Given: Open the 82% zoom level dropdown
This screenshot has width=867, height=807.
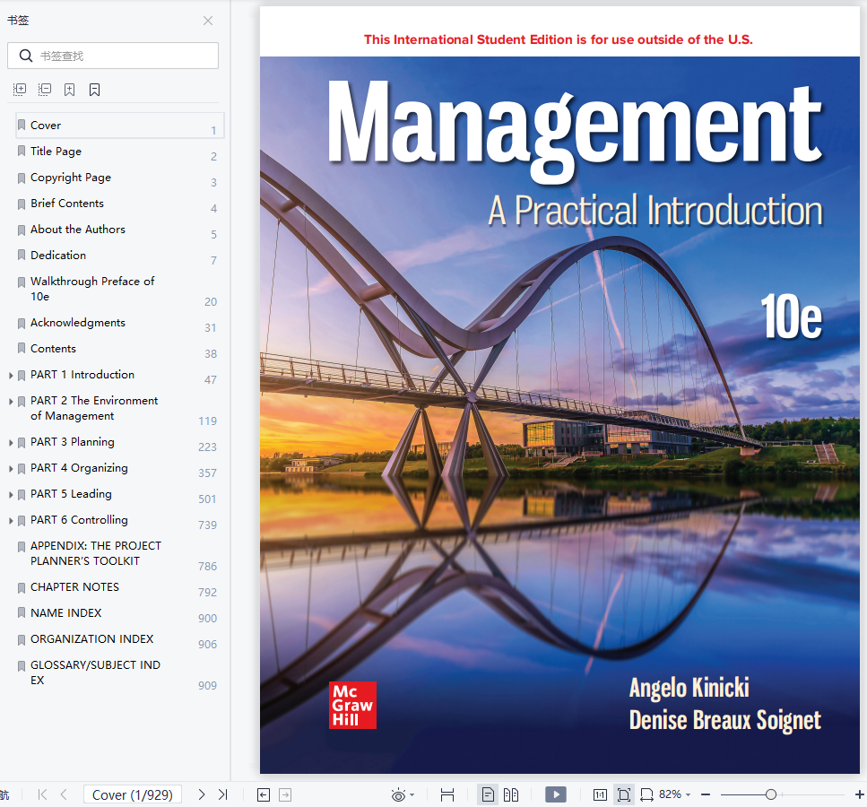Looking at the screenshot, I should [675, 794].
